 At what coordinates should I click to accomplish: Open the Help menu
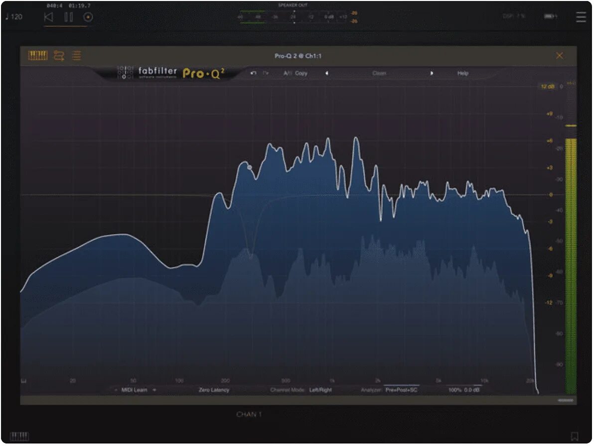click(463, 73)
